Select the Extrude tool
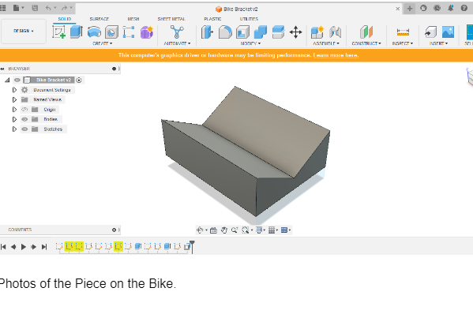Viewport: 473px width, 314px height. pos(77,32)
